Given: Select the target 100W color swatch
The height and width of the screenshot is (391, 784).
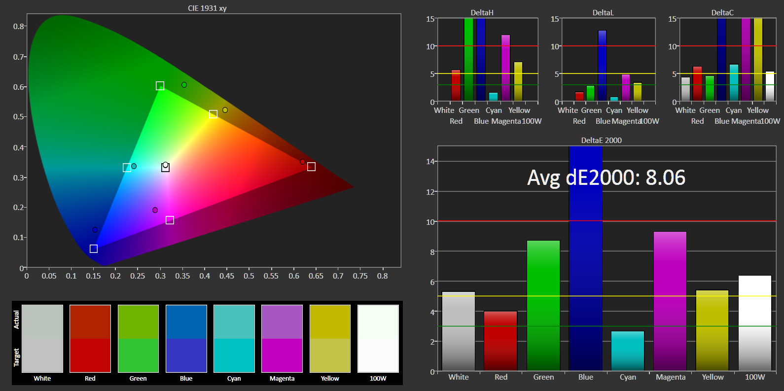Looking at the screenshot, I should point(378,355).
